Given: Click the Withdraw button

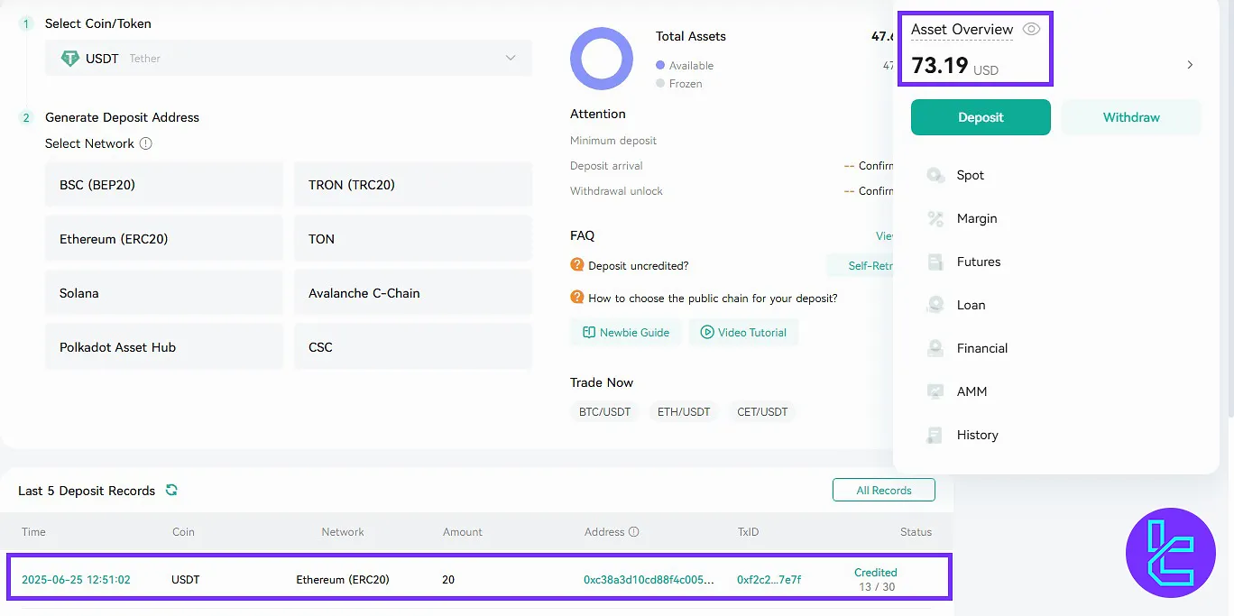Looking at the screenshot, I should point(1131,117).
